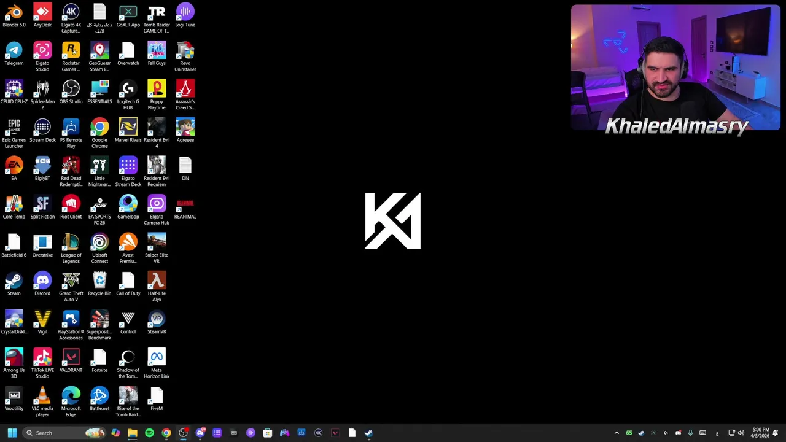
Task: Select the REANIMAL desktop shortcut
Action: point(185,207)
